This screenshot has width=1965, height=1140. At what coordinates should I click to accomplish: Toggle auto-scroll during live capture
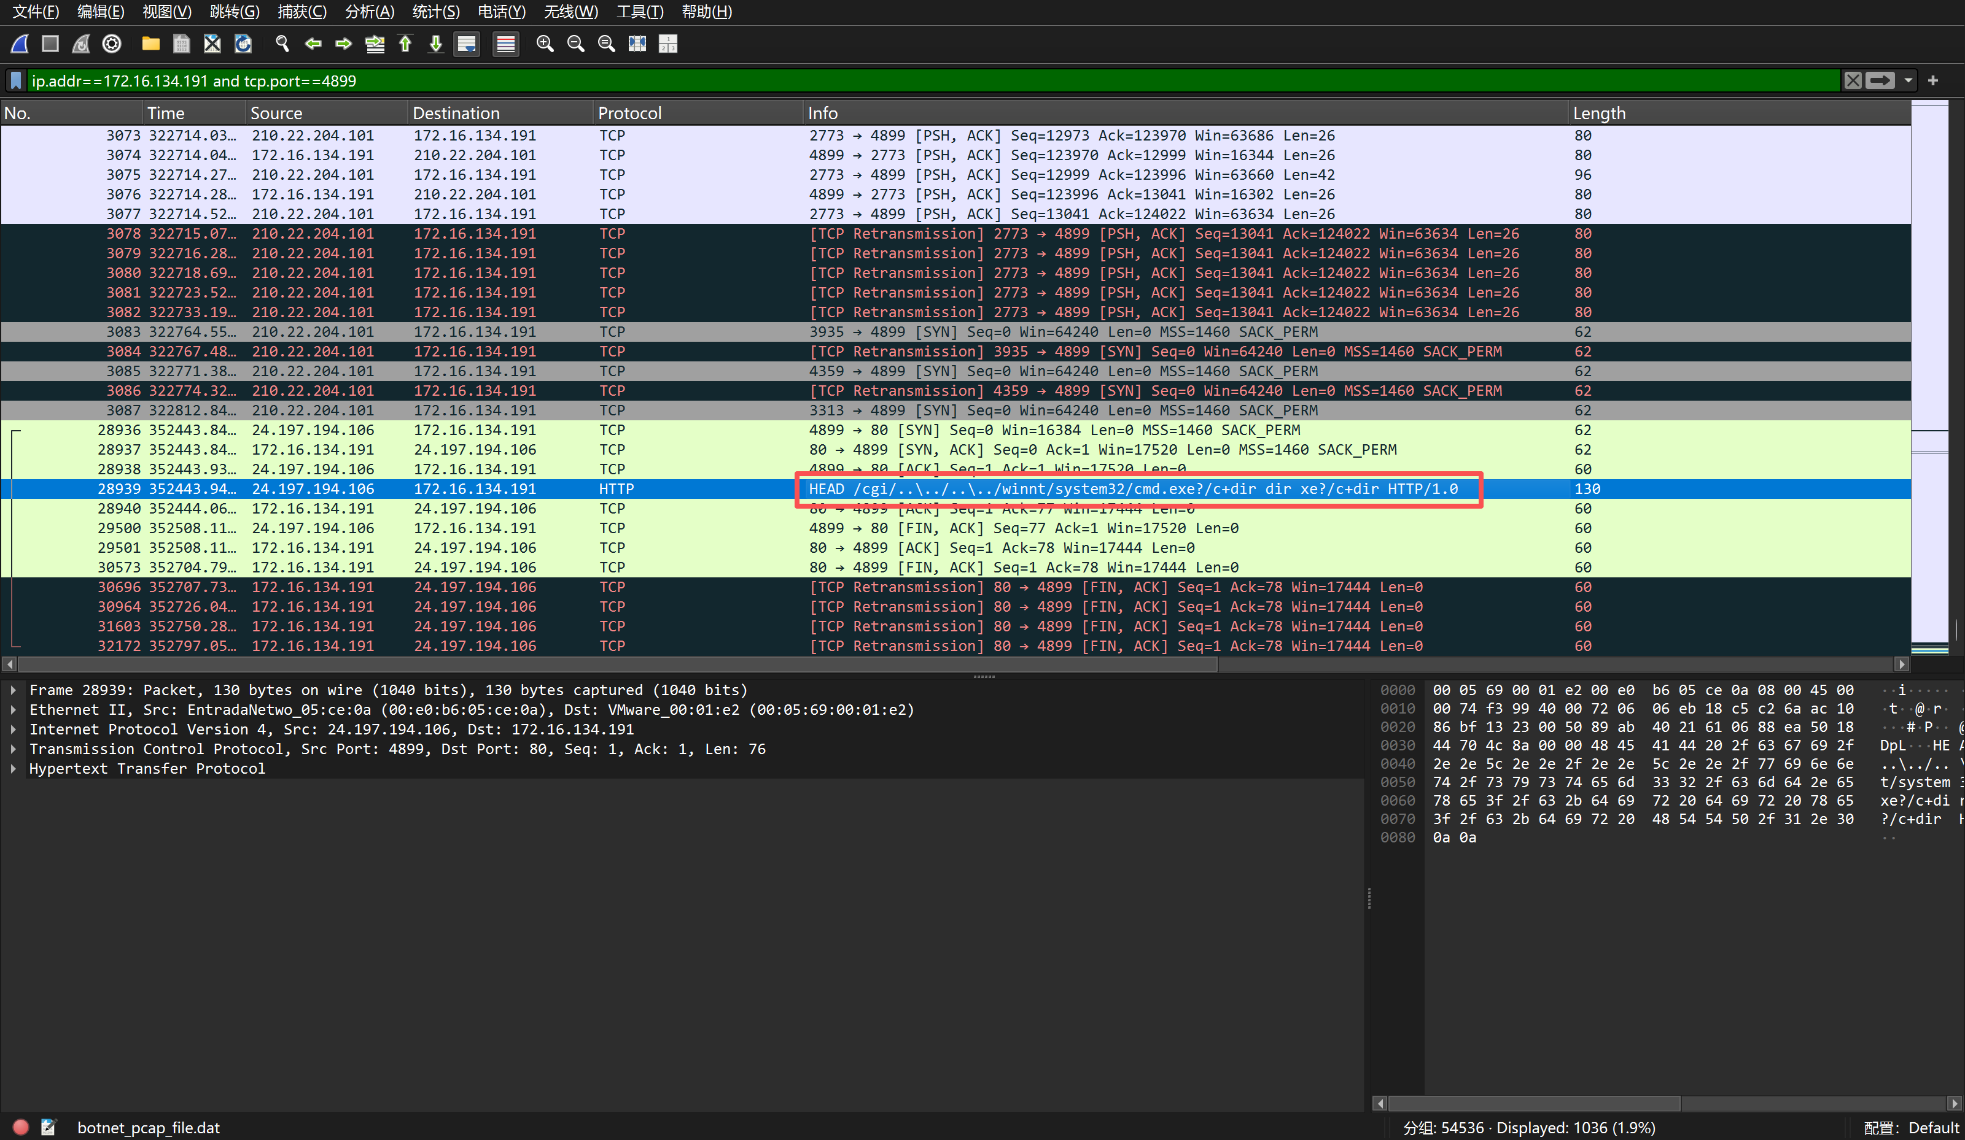tap(467, 44)
